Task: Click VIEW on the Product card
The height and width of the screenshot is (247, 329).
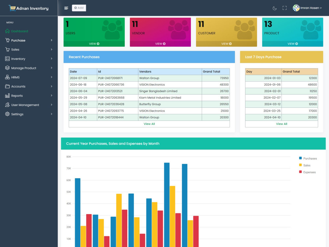Action: coord(292,44)
